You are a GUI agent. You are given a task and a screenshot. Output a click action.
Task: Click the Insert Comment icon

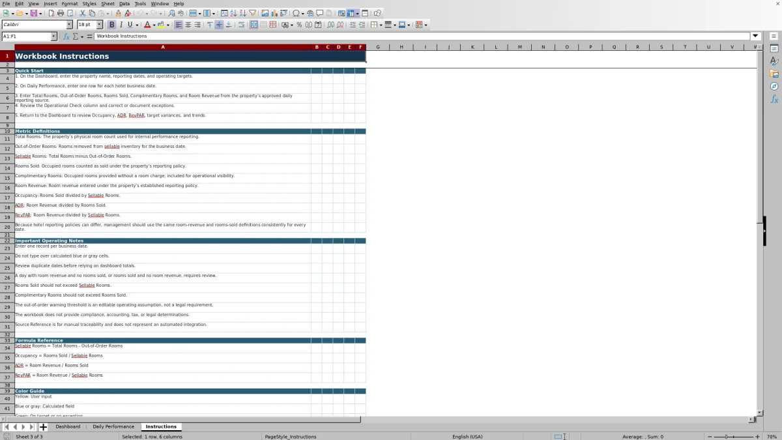(319, 13)
